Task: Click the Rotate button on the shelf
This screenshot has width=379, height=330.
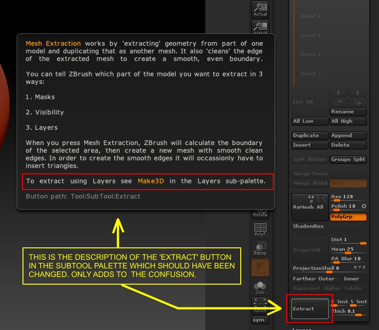Action: [x=260, y=214]
